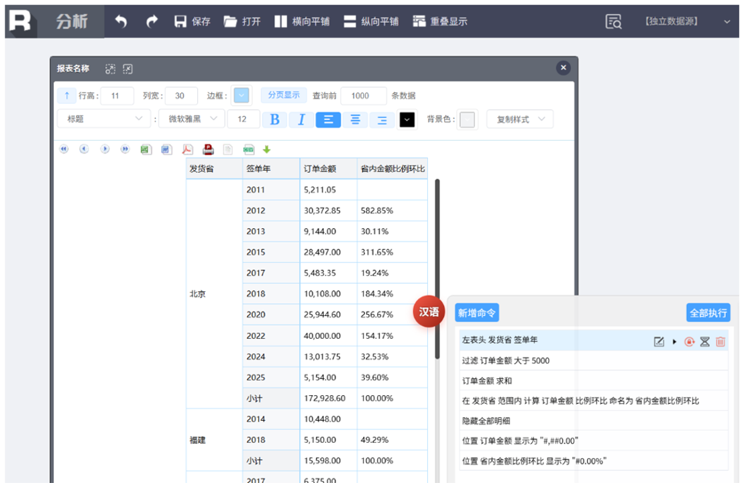This screenshot has width=742, height=483.
Task: Click the table vertical scrollbar
Action: [437, 268]
